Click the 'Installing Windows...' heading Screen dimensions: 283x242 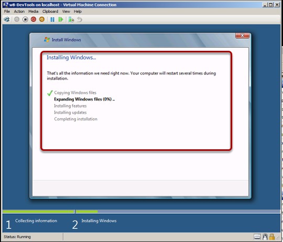pyautogui.click(x=71, y=58)
